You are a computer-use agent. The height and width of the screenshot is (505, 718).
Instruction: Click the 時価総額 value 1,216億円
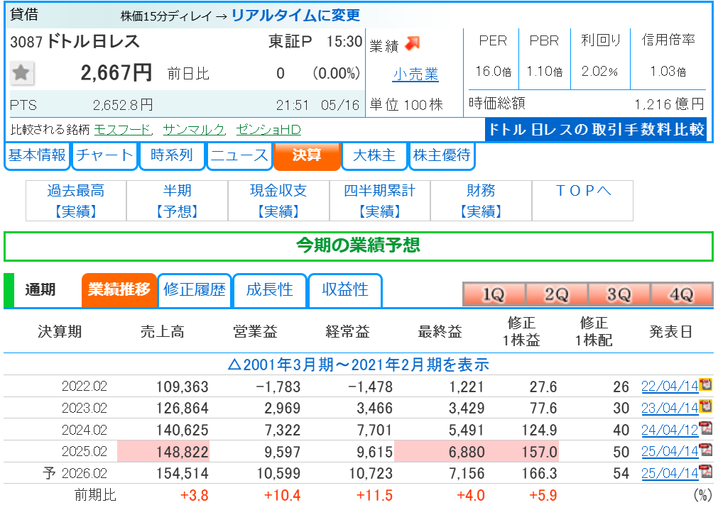coord(669,104)
